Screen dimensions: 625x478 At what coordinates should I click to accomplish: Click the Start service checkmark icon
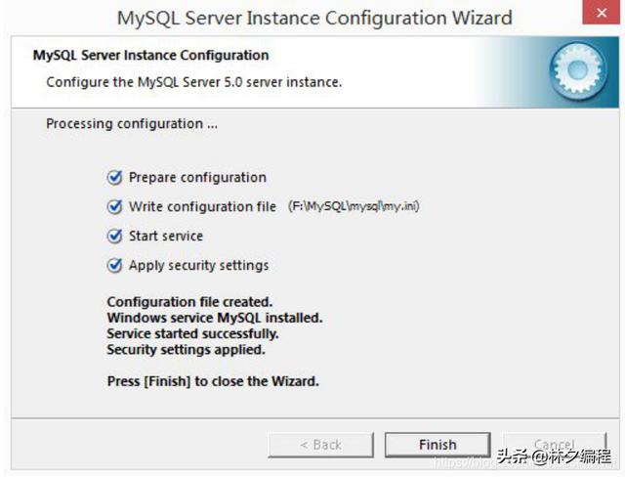[115, 237]
